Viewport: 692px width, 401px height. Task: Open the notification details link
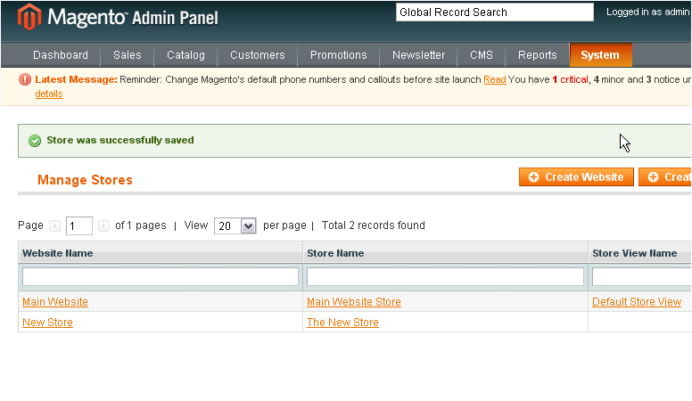click(49, 94)
